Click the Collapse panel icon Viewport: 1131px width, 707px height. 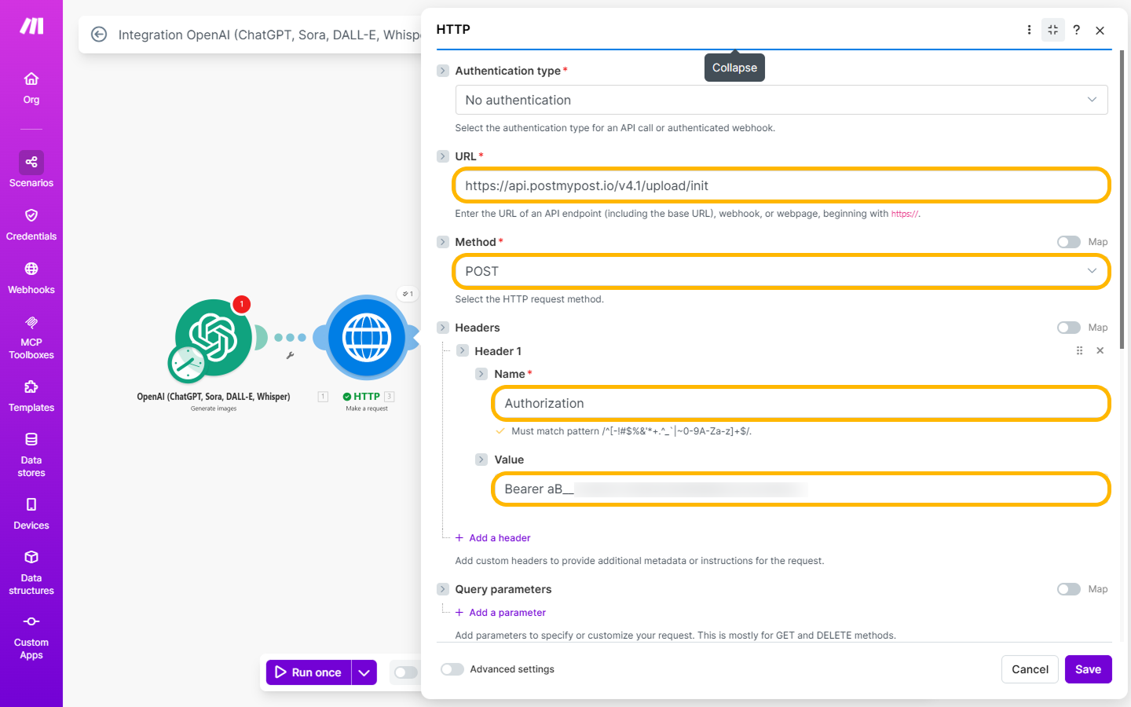[1052, 30]
